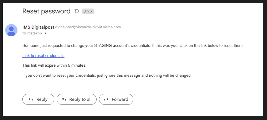Click the curved arrow icon in Reply
The width and height of the screenshot is (267, 120).
click(31, 99)
